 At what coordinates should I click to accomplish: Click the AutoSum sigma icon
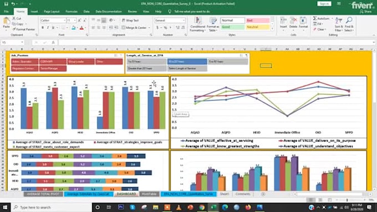coord(315,18)
